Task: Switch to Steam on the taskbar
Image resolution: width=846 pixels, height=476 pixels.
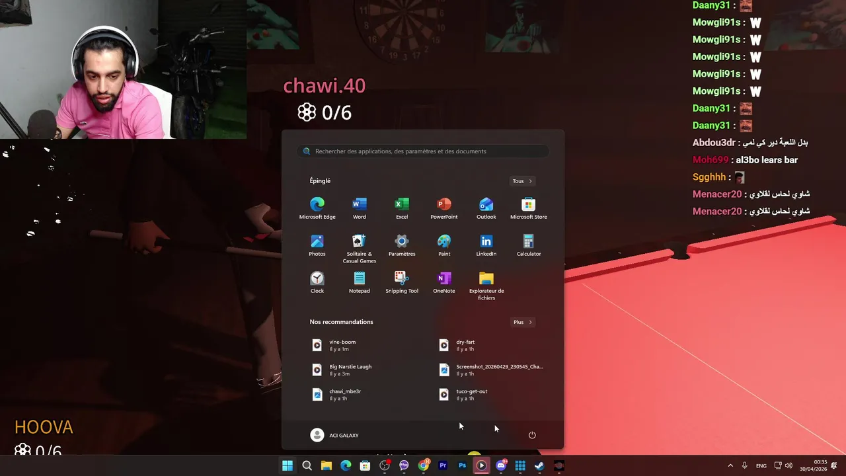Action: point(539,465)
